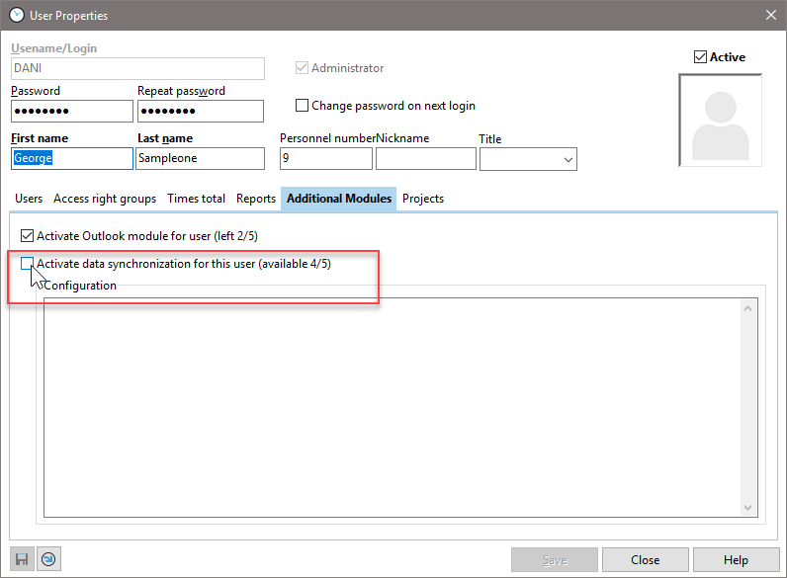Click the Configuration box scroll down arrow
This screenshot has width=787, height=578.
[748, 507]
